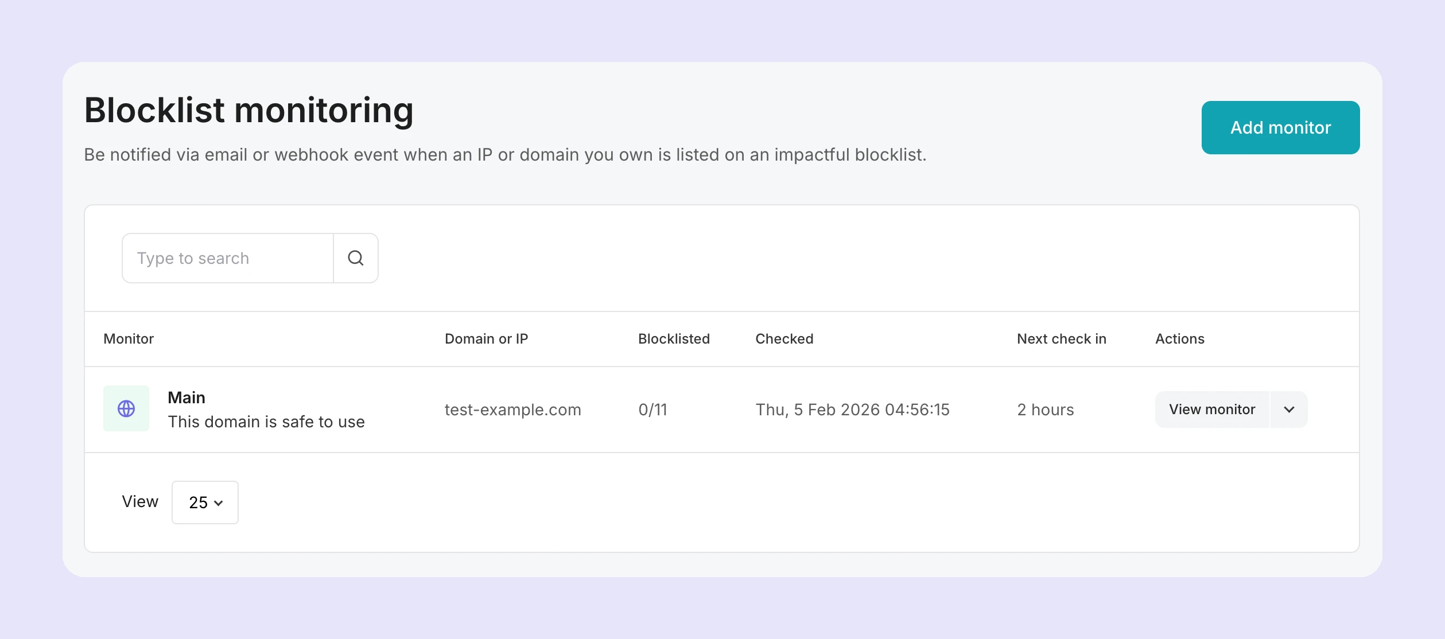Click the Type to search input field

(x=227, y=258)
